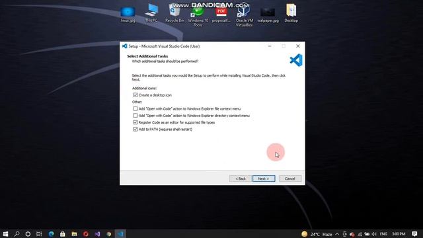
Task: Click the red antivirus tray icon
Action: coord(352,234)
